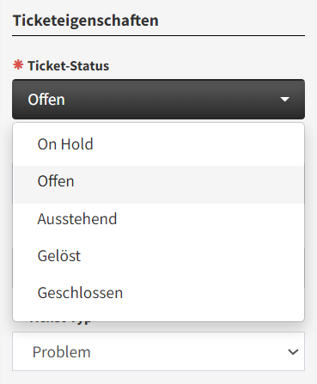The height and width of the screenshot is (384, 317).
Task: Click the partially hidden Ticket-Typ label
Action: coord(61,321)
